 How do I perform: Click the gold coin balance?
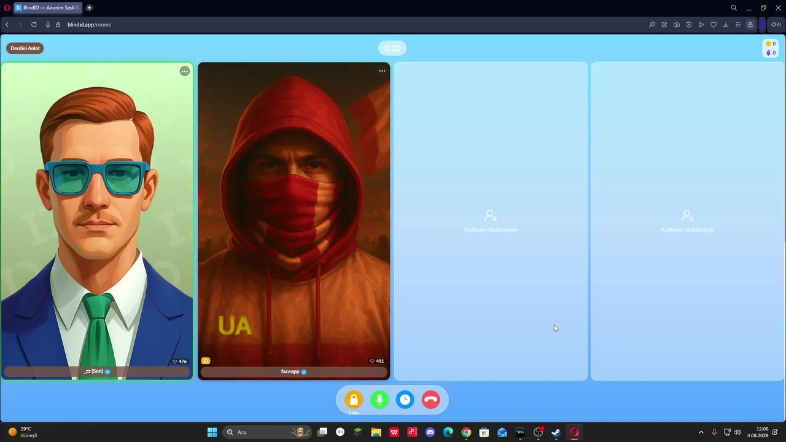(x=771, y=44)
